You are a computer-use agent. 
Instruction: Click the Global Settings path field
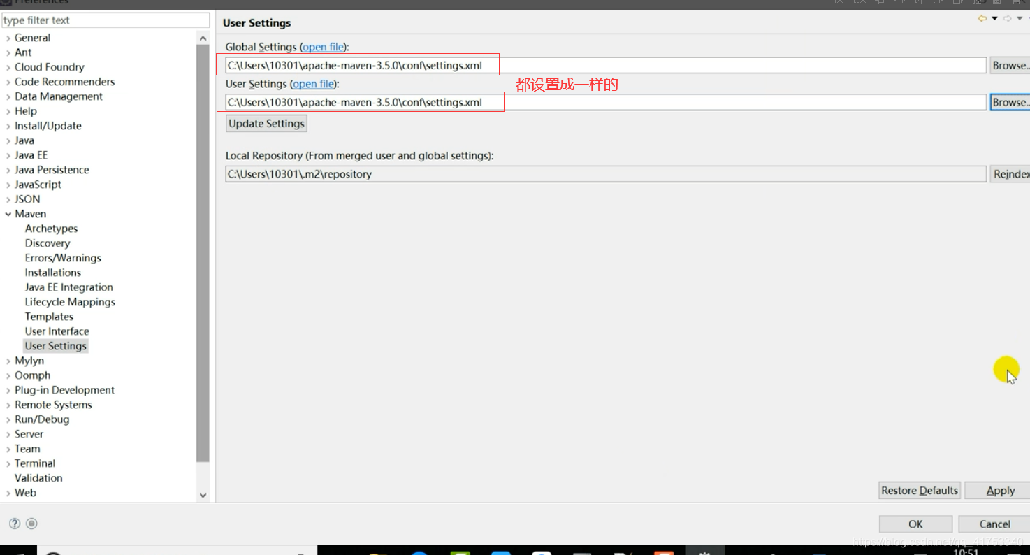point(606,66)
